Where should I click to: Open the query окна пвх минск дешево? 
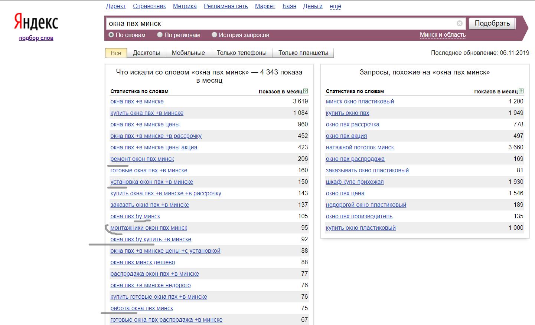pyautogui.click(x=143, y=262)
